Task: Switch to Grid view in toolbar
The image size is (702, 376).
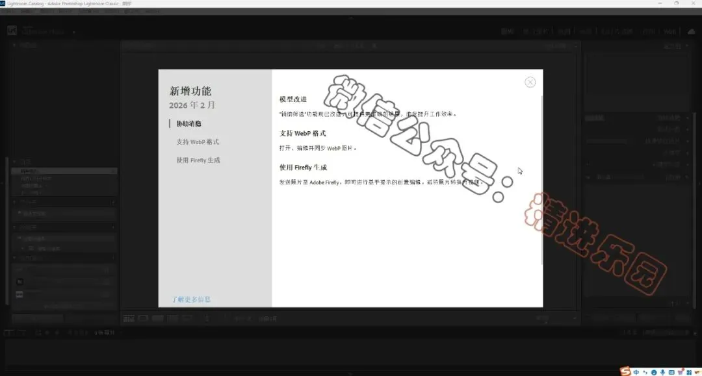Action: [x=129, y=318]
